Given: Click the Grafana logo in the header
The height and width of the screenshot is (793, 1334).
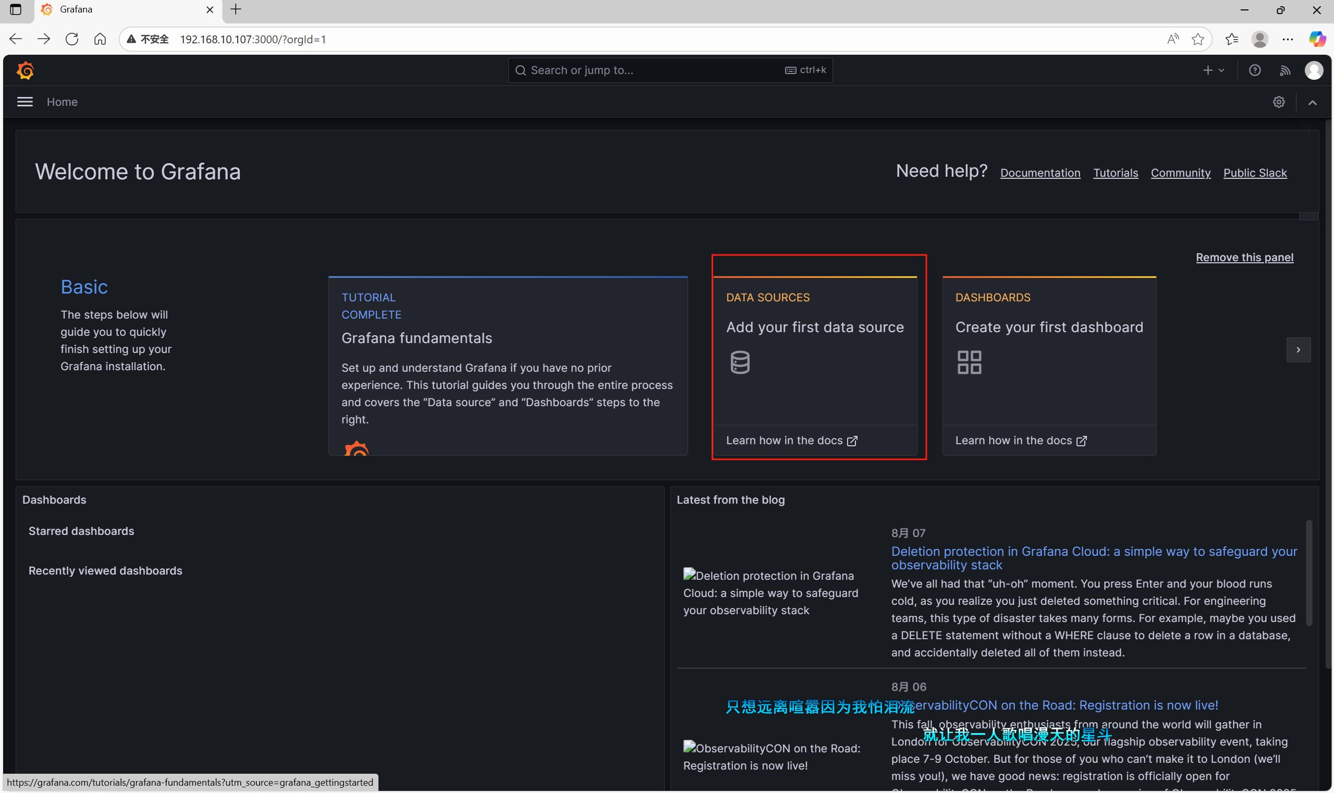Looking at the screenshot, I should click(x=25, y=70).
